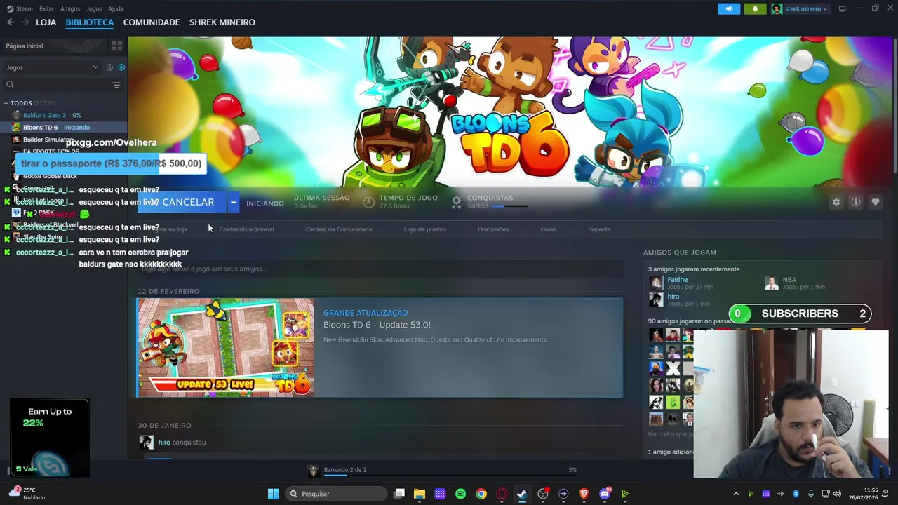Image resolution: width=898 pixels, height=505 pixels.
Task: Open the Amigos menu
Action: coord(70,8)
